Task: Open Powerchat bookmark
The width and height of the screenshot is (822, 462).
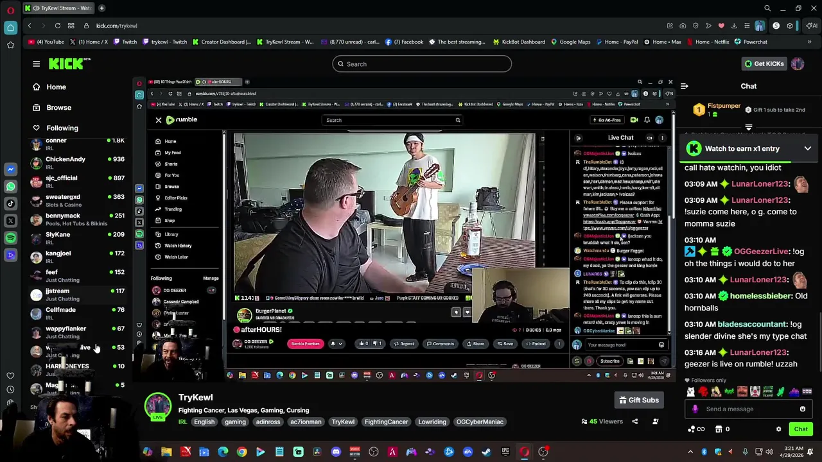Action: point(750,42)
